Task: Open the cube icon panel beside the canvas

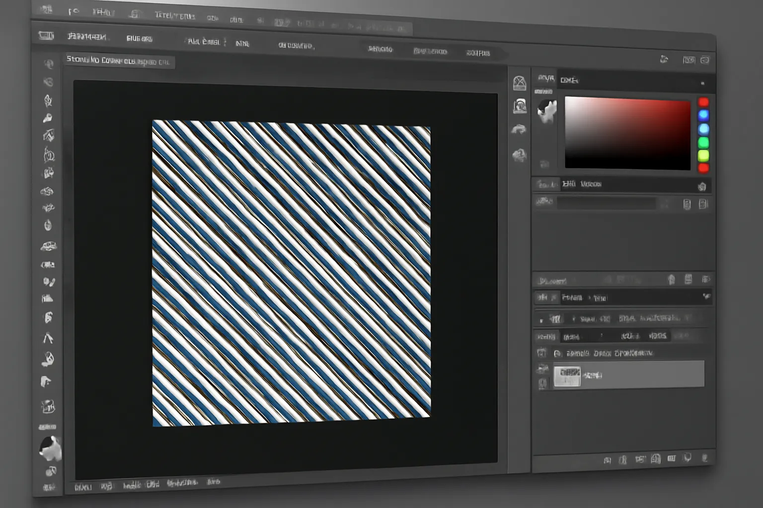Action: (519, 83)
